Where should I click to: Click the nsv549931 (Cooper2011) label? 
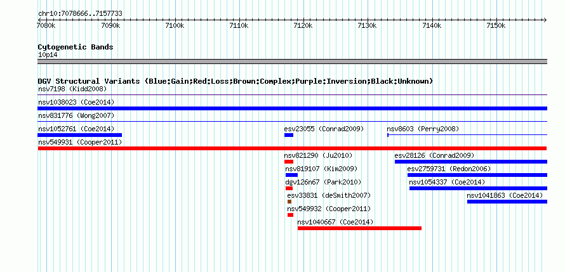point(80,142)
